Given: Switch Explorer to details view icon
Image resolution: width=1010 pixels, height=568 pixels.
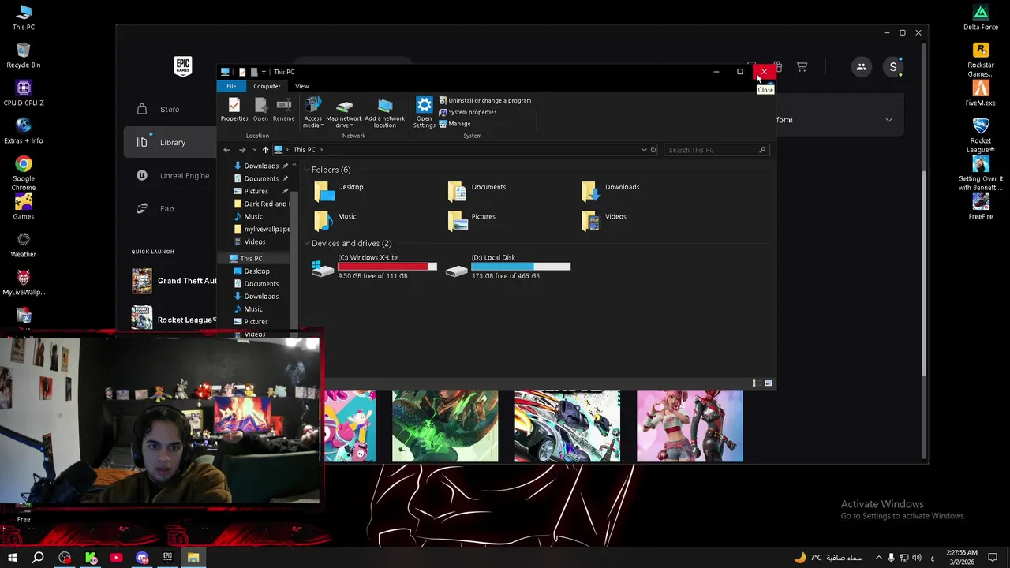Looking at the screenshot, I should click(756, 383).
